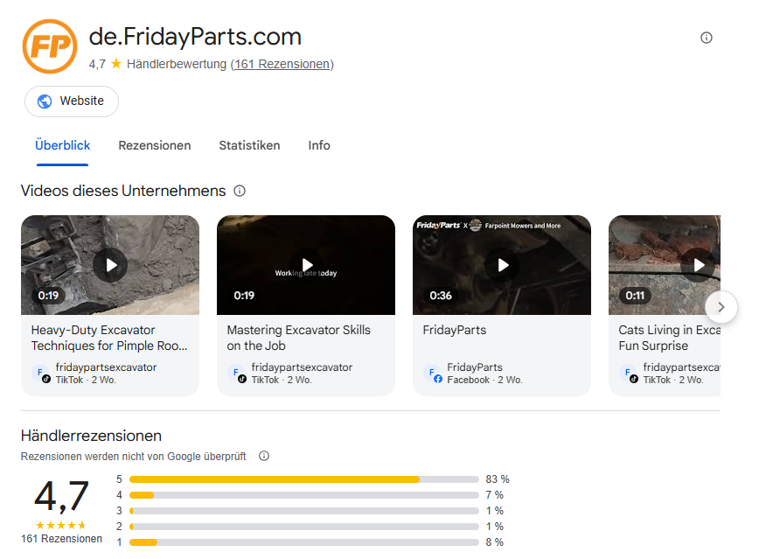The height and width of the screenshot is (559, 759).
Task: Click the FridayParts video thumbnail
Action: pyautogui.click(x=501, y=264)
